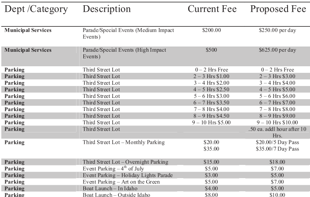This screenshot has width=310, height=197.
Task: Click the "Description" column header
Action: click(x=106, y=9)
